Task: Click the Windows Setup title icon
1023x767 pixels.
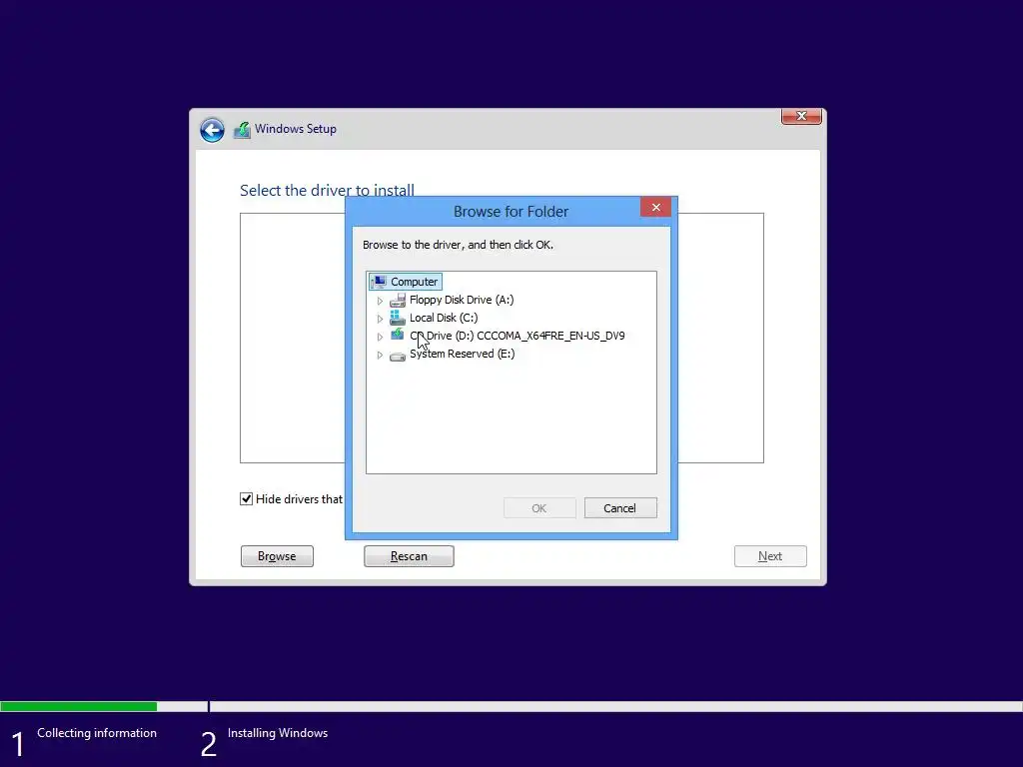Action: click(242, 130)
